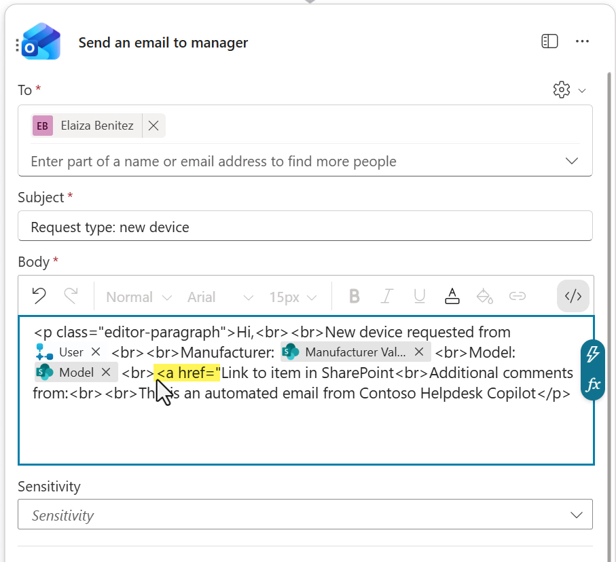Viewport: 616px width, 562px height.
Task: Toggle italic formatting
Action: point(387,297)
